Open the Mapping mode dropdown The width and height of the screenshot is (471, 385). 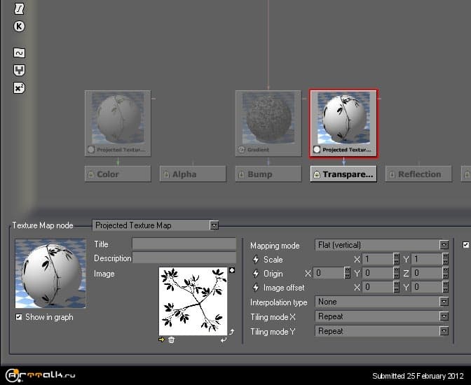[444, 245]
